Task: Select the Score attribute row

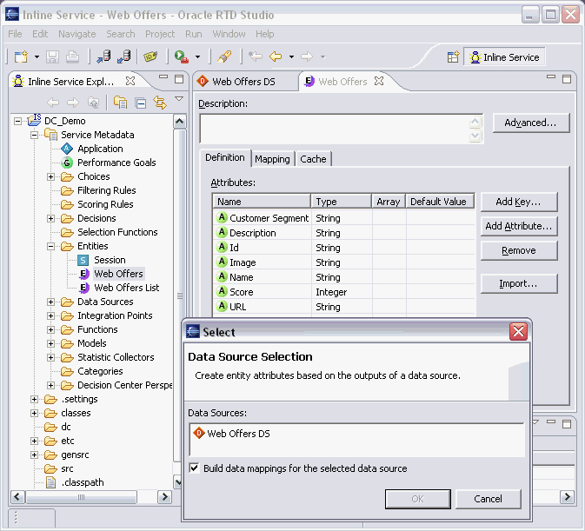Action: coord(344,292)
